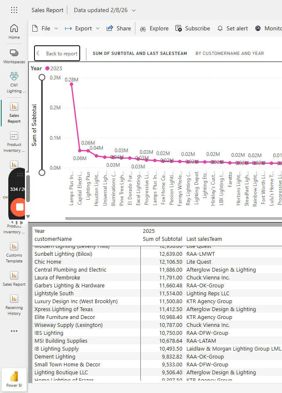Select the Wiseway Supply (Lexington) row
The height and width of the screenshot is (393, 282).
[x=158, y=325]
